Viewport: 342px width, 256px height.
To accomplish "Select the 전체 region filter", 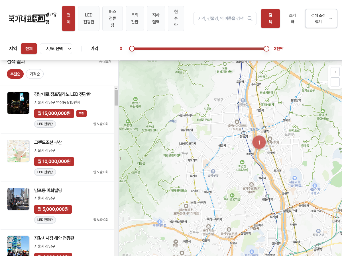I will tap(29, 49).
